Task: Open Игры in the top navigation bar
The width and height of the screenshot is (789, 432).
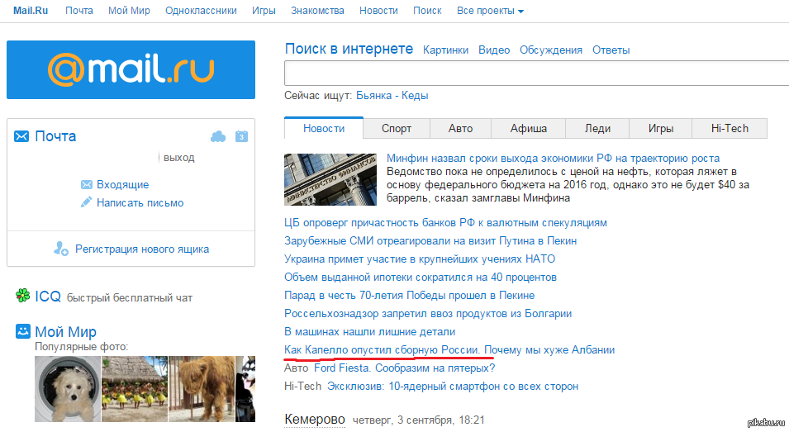Action: (x=264, y=11)
